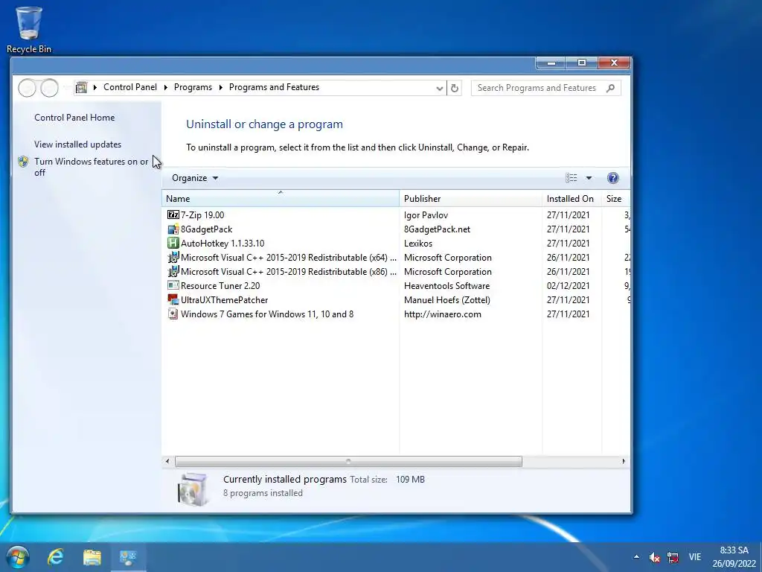Click the 8GadgetPack program icon
Viewport: 762px width, 572px height.
(x=173, y=229)
